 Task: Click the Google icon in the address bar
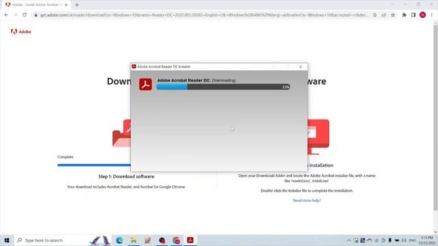coord(374,15)
